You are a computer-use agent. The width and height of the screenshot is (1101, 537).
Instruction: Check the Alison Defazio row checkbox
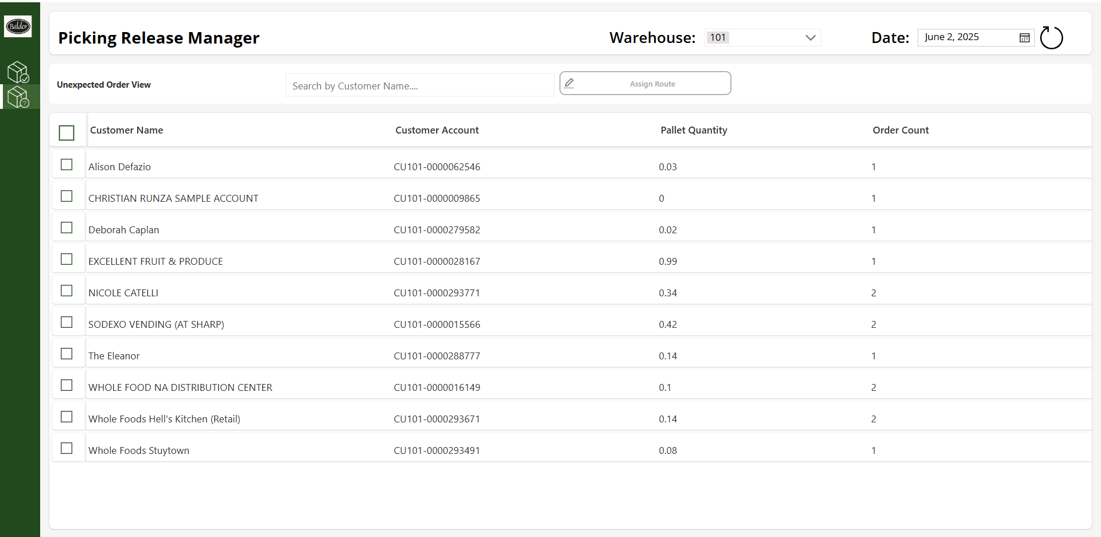(x=67, y=164)
